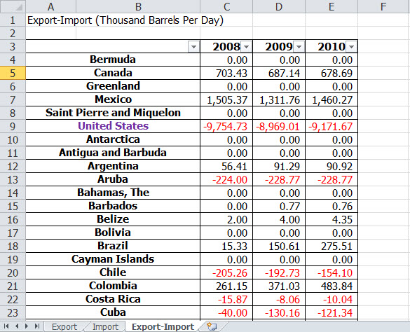The image size is (410, 332).
Task: Open the 2008 column filter dropdown
Action: 246,47
